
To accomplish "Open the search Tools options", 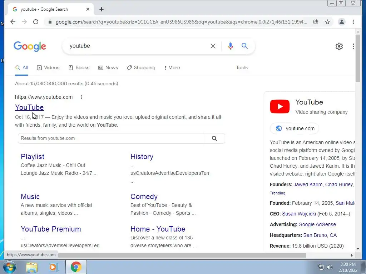I will tap(242, 67).
